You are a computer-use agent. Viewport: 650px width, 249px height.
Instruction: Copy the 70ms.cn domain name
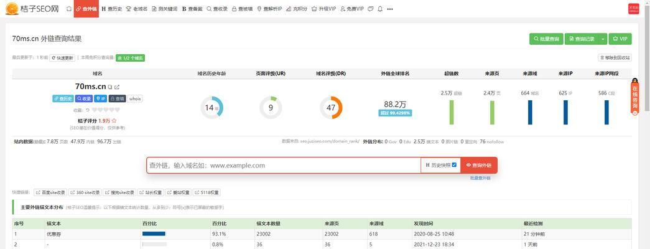click(110, 87)
